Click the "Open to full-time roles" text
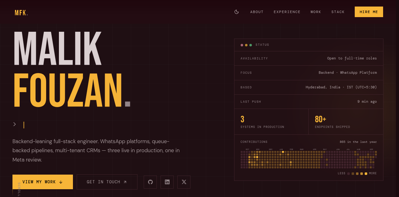Screen dimensions: 399x197 pyautogui.click(x=352, y=58)
